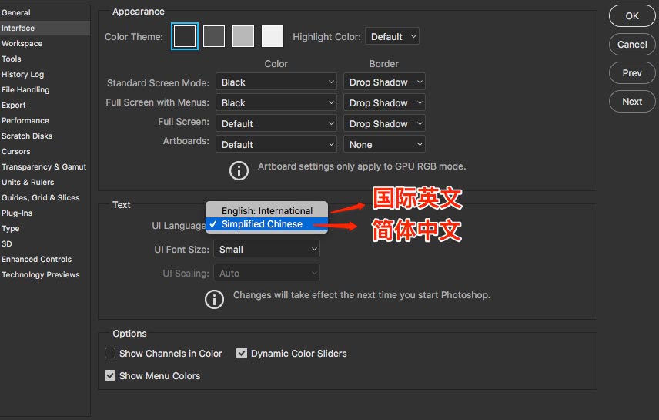This screenshot has width=659, height=420.
Task: Click the Artboard settings info icon
Action: [x=239, y=170]
